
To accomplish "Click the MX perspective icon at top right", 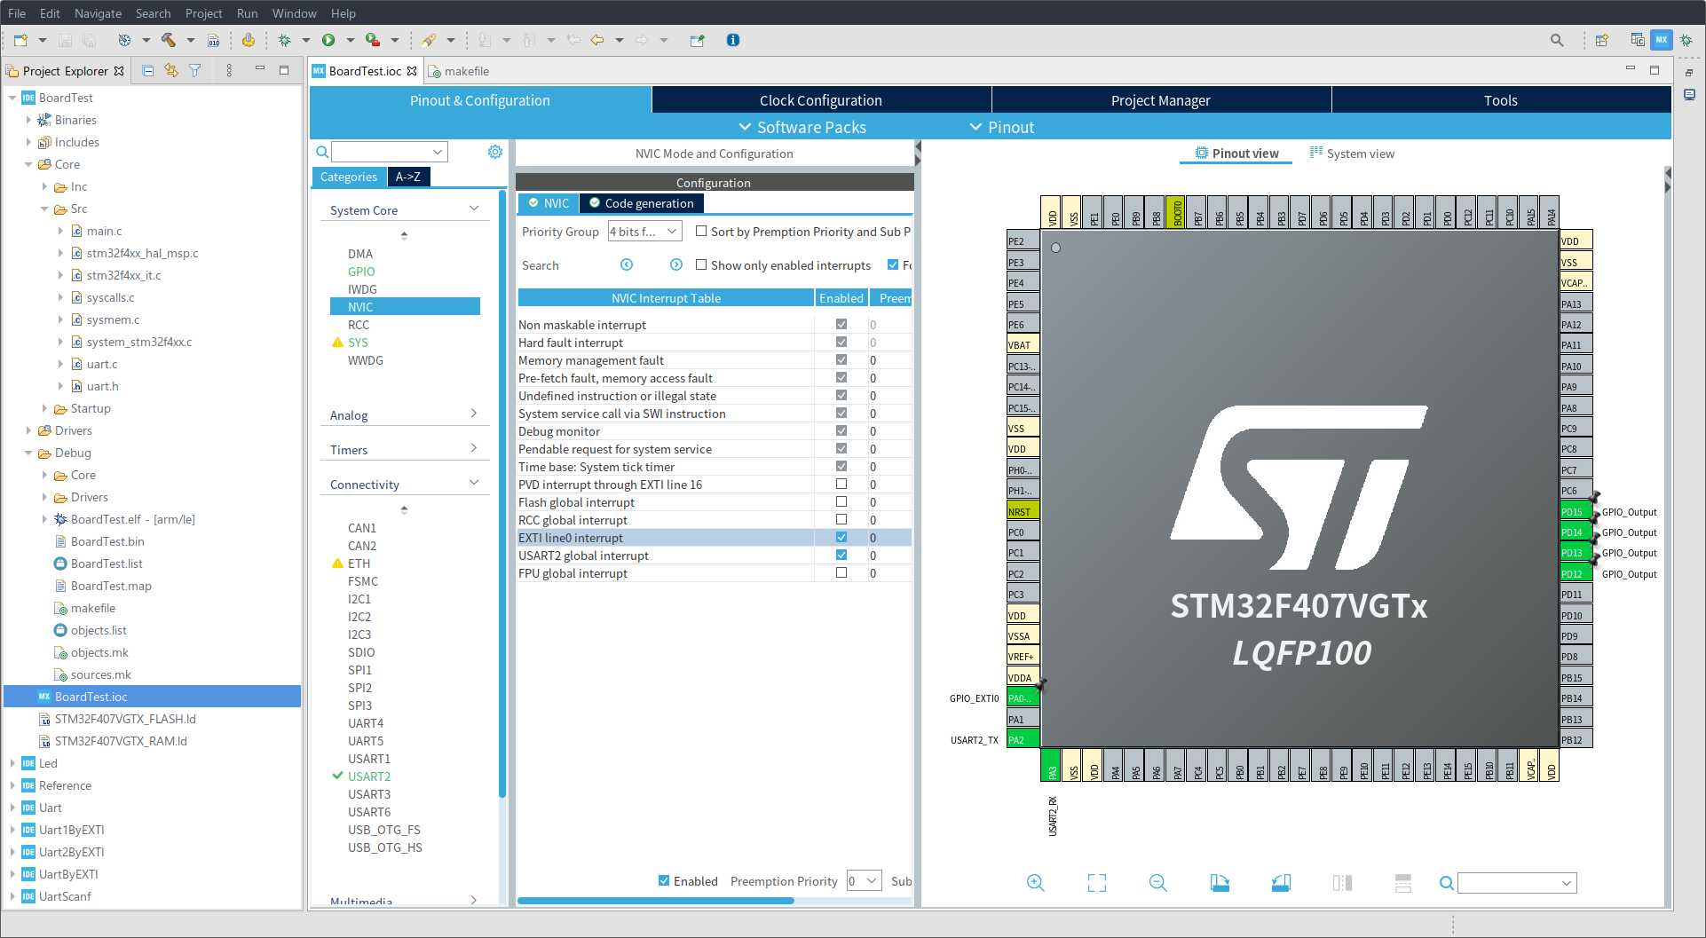I will pyautogui.click(x=1662, y=40).
